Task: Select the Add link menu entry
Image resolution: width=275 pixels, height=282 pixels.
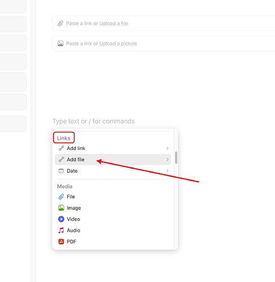Action: (x=113, y=148)
